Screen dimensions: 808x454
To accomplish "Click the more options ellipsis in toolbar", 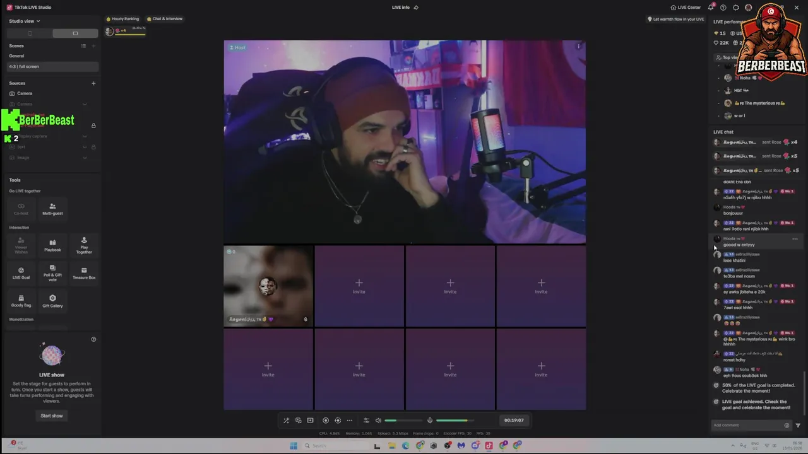I will [350, 421].
